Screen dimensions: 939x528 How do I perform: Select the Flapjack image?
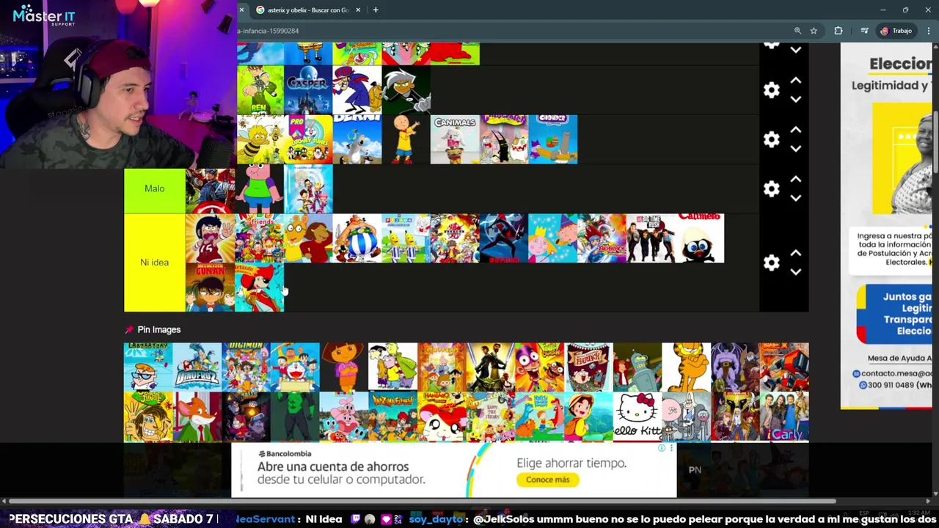tap(588, 367)
